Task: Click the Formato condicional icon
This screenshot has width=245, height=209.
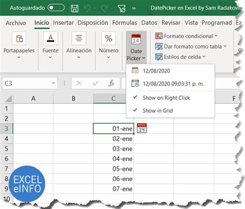Action: pos(159,36)
